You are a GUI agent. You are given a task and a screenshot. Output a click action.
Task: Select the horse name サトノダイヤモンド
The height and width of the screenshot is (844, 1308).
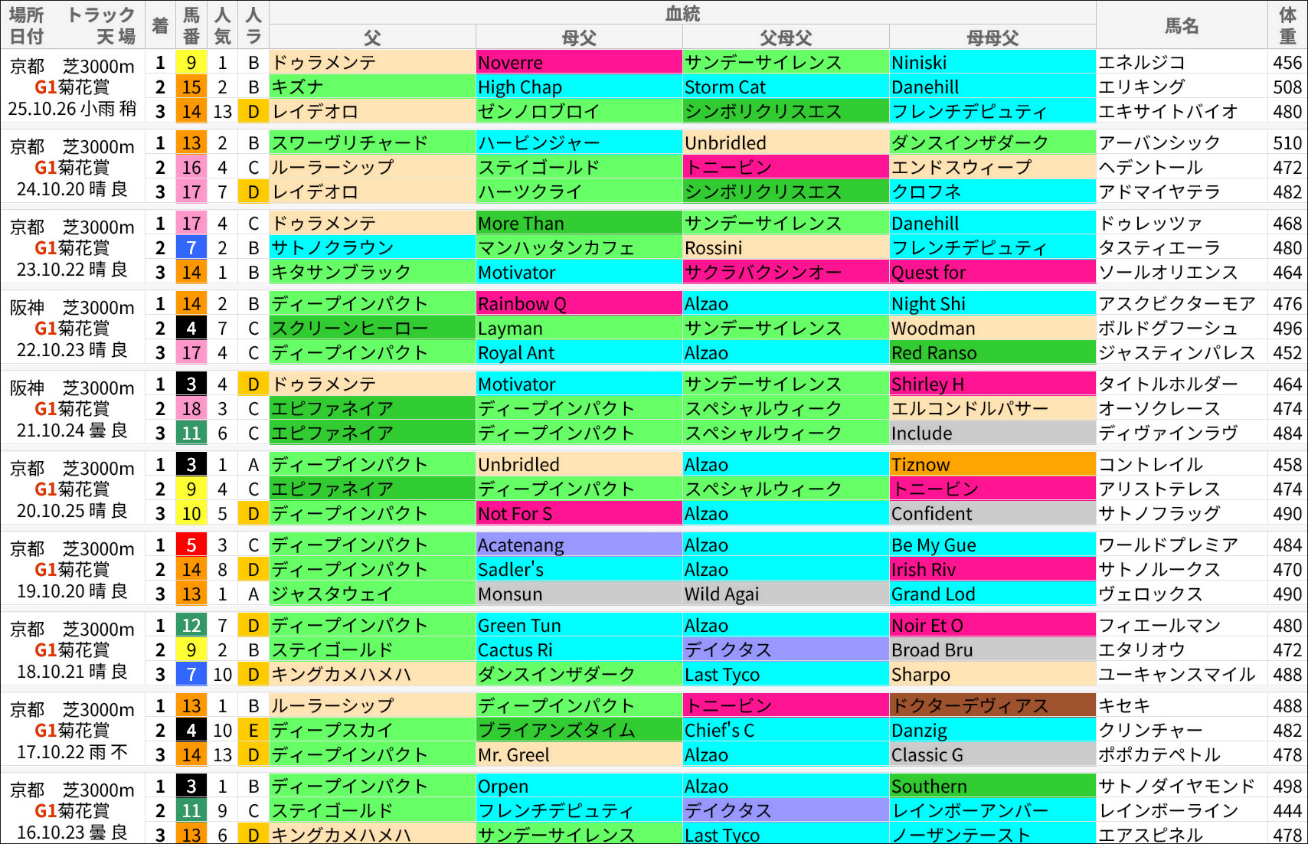[1177, 787]
